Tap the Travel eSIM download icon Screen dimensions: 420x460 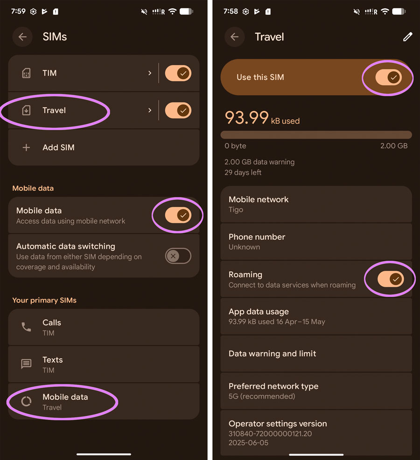tap(27, 110)
